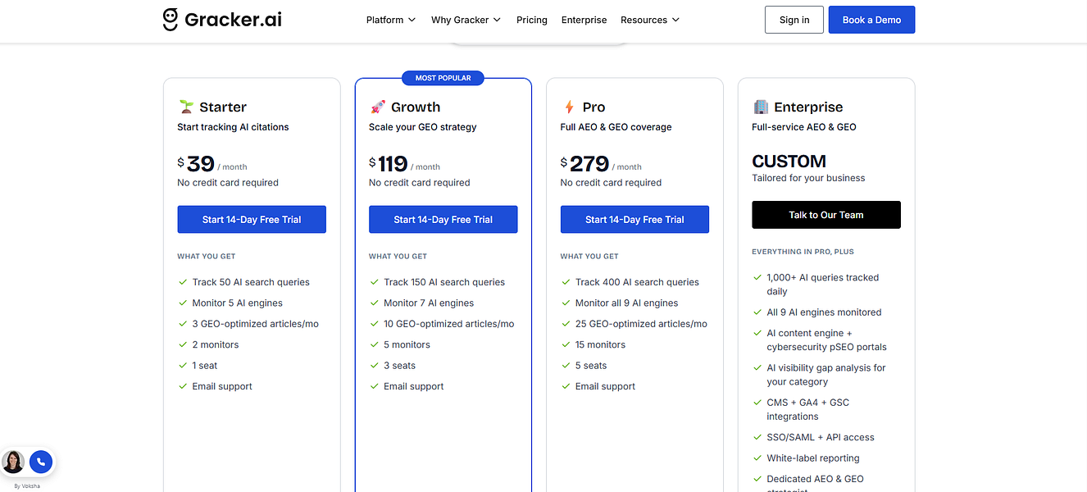Click 'Scale your GEO strategy' subtitle
The image size is (1087, 492).
[423, 127]
